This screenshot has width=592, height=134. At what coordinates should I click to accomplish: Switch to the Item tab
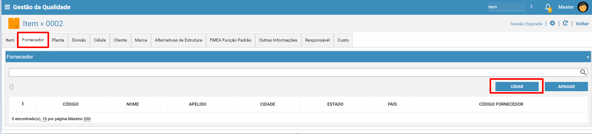(10, 40)
